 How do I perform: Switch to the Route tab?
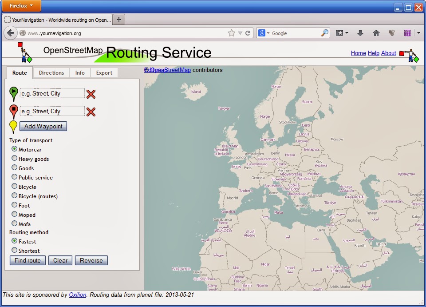(x=20, y=72)
